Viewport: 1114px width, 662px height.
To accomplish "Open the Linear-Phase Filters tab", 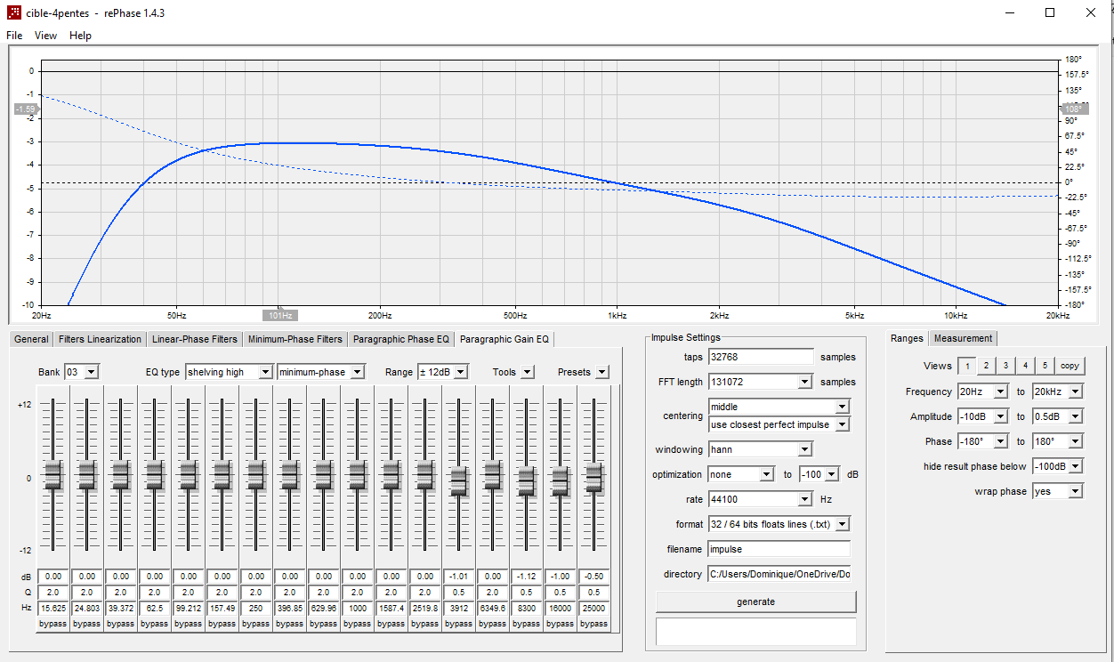I will point(195,339).
